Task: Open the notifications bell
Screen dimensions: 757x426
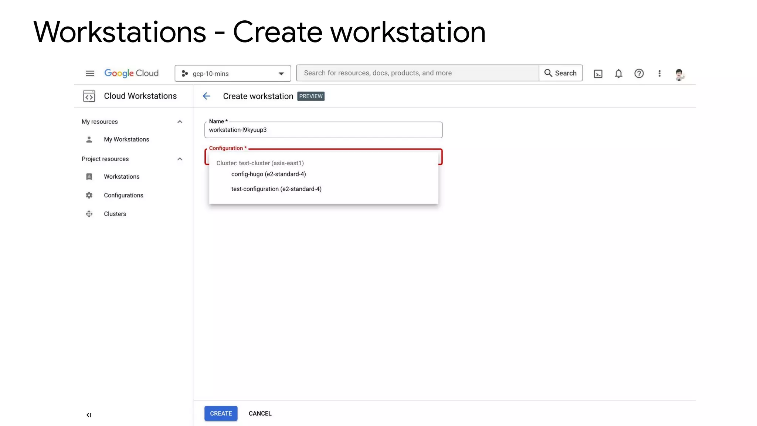Action: (618, 74)
